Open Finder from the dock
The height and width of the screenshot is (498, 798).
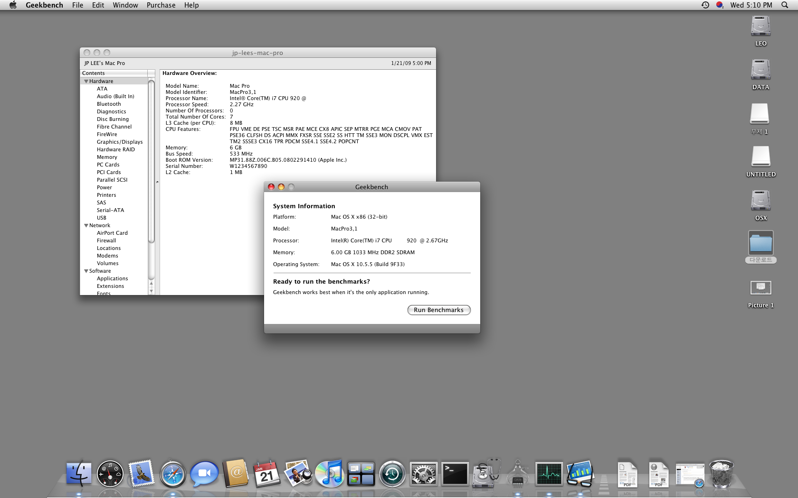point(78,474)
